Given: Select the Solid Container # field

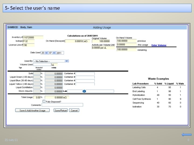Looking at the screenshot, I should pyautogui.click(x=85, y=74).
